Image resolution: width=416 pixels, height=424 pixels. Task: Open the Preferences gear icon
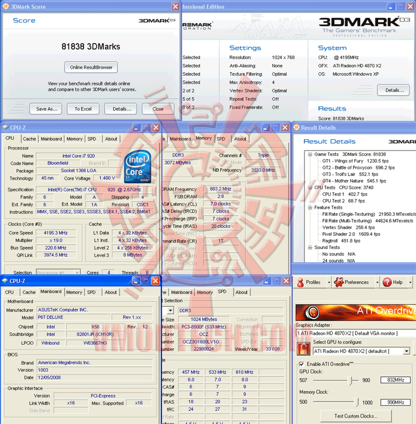(339, 282)
